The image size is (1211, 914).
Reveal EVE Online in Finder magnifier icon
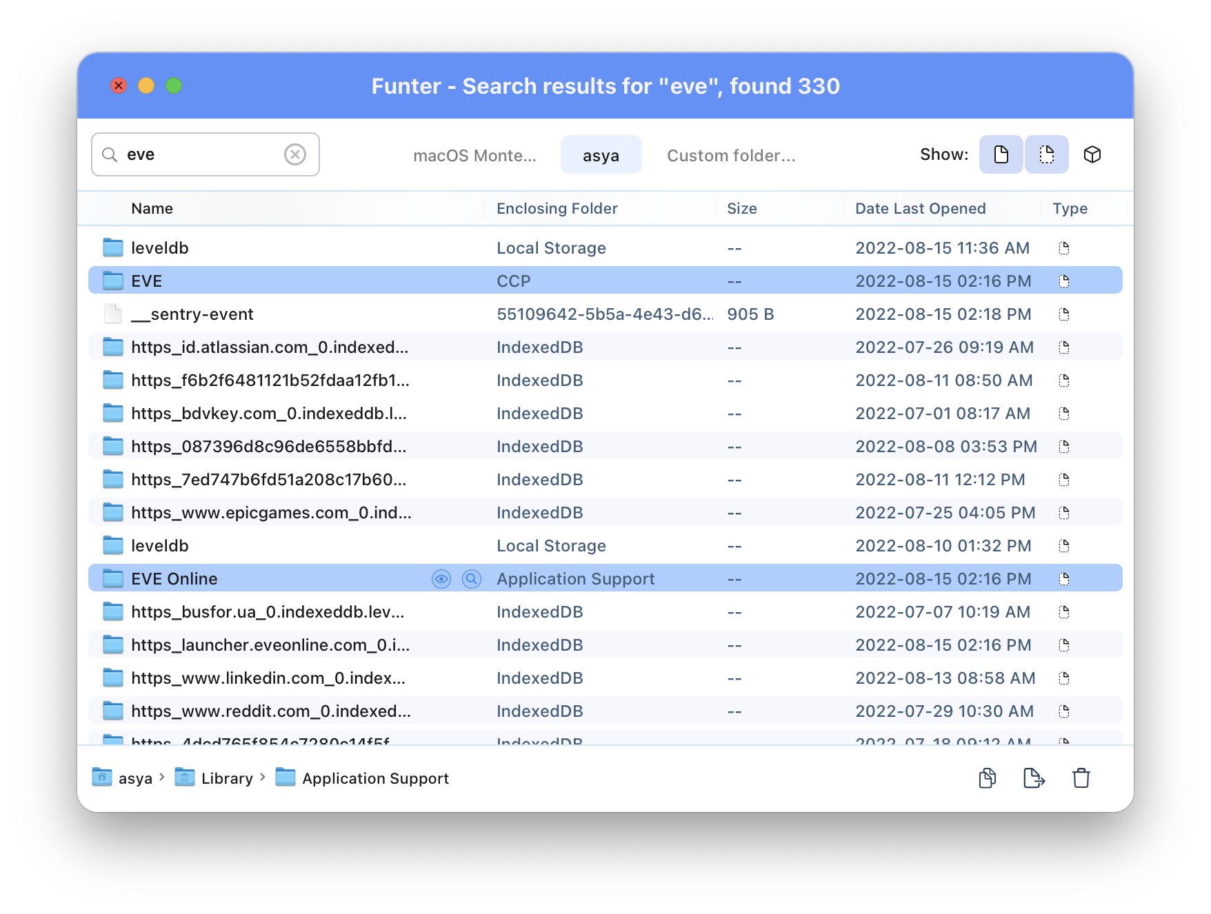[x=472, y=579]
